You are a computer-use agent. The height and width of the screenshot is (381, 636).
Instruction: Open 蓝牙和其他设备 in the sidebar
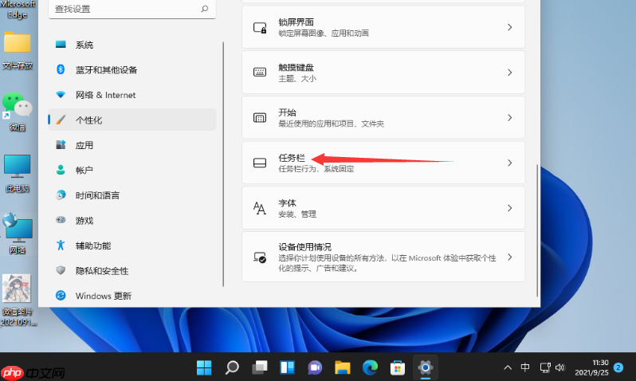132,70
